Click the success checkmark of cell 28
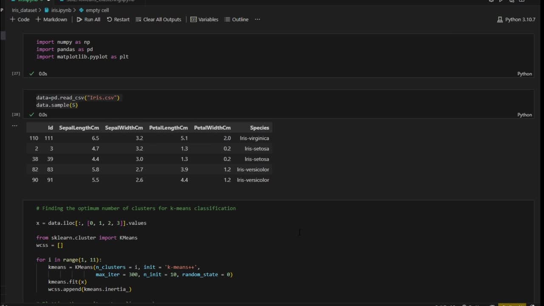Image resolution: width=544 pixels, height=306 pixels. 31,115
